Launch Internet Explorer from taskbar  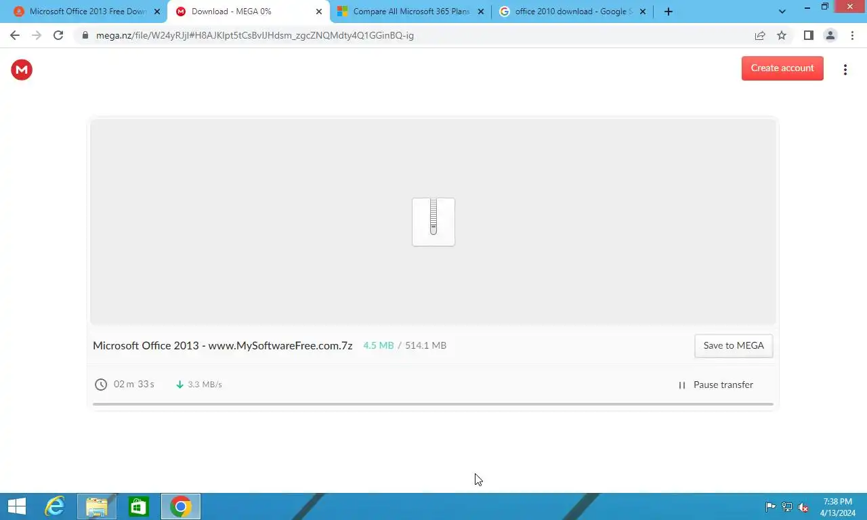(x=54, y=506)
